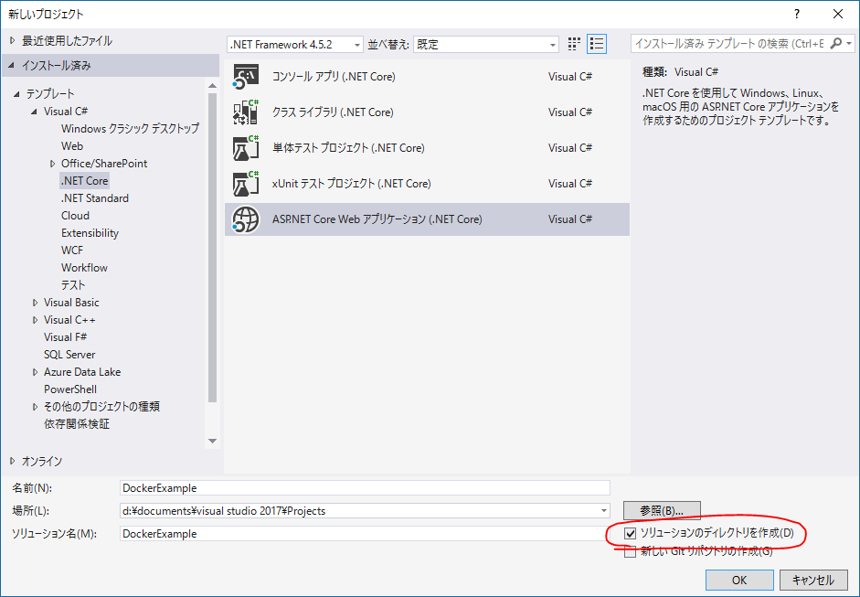Select xUnit テスト プロジェクト (.NET Core) row text
Viewport: 860px width, 597px height.
351,183
